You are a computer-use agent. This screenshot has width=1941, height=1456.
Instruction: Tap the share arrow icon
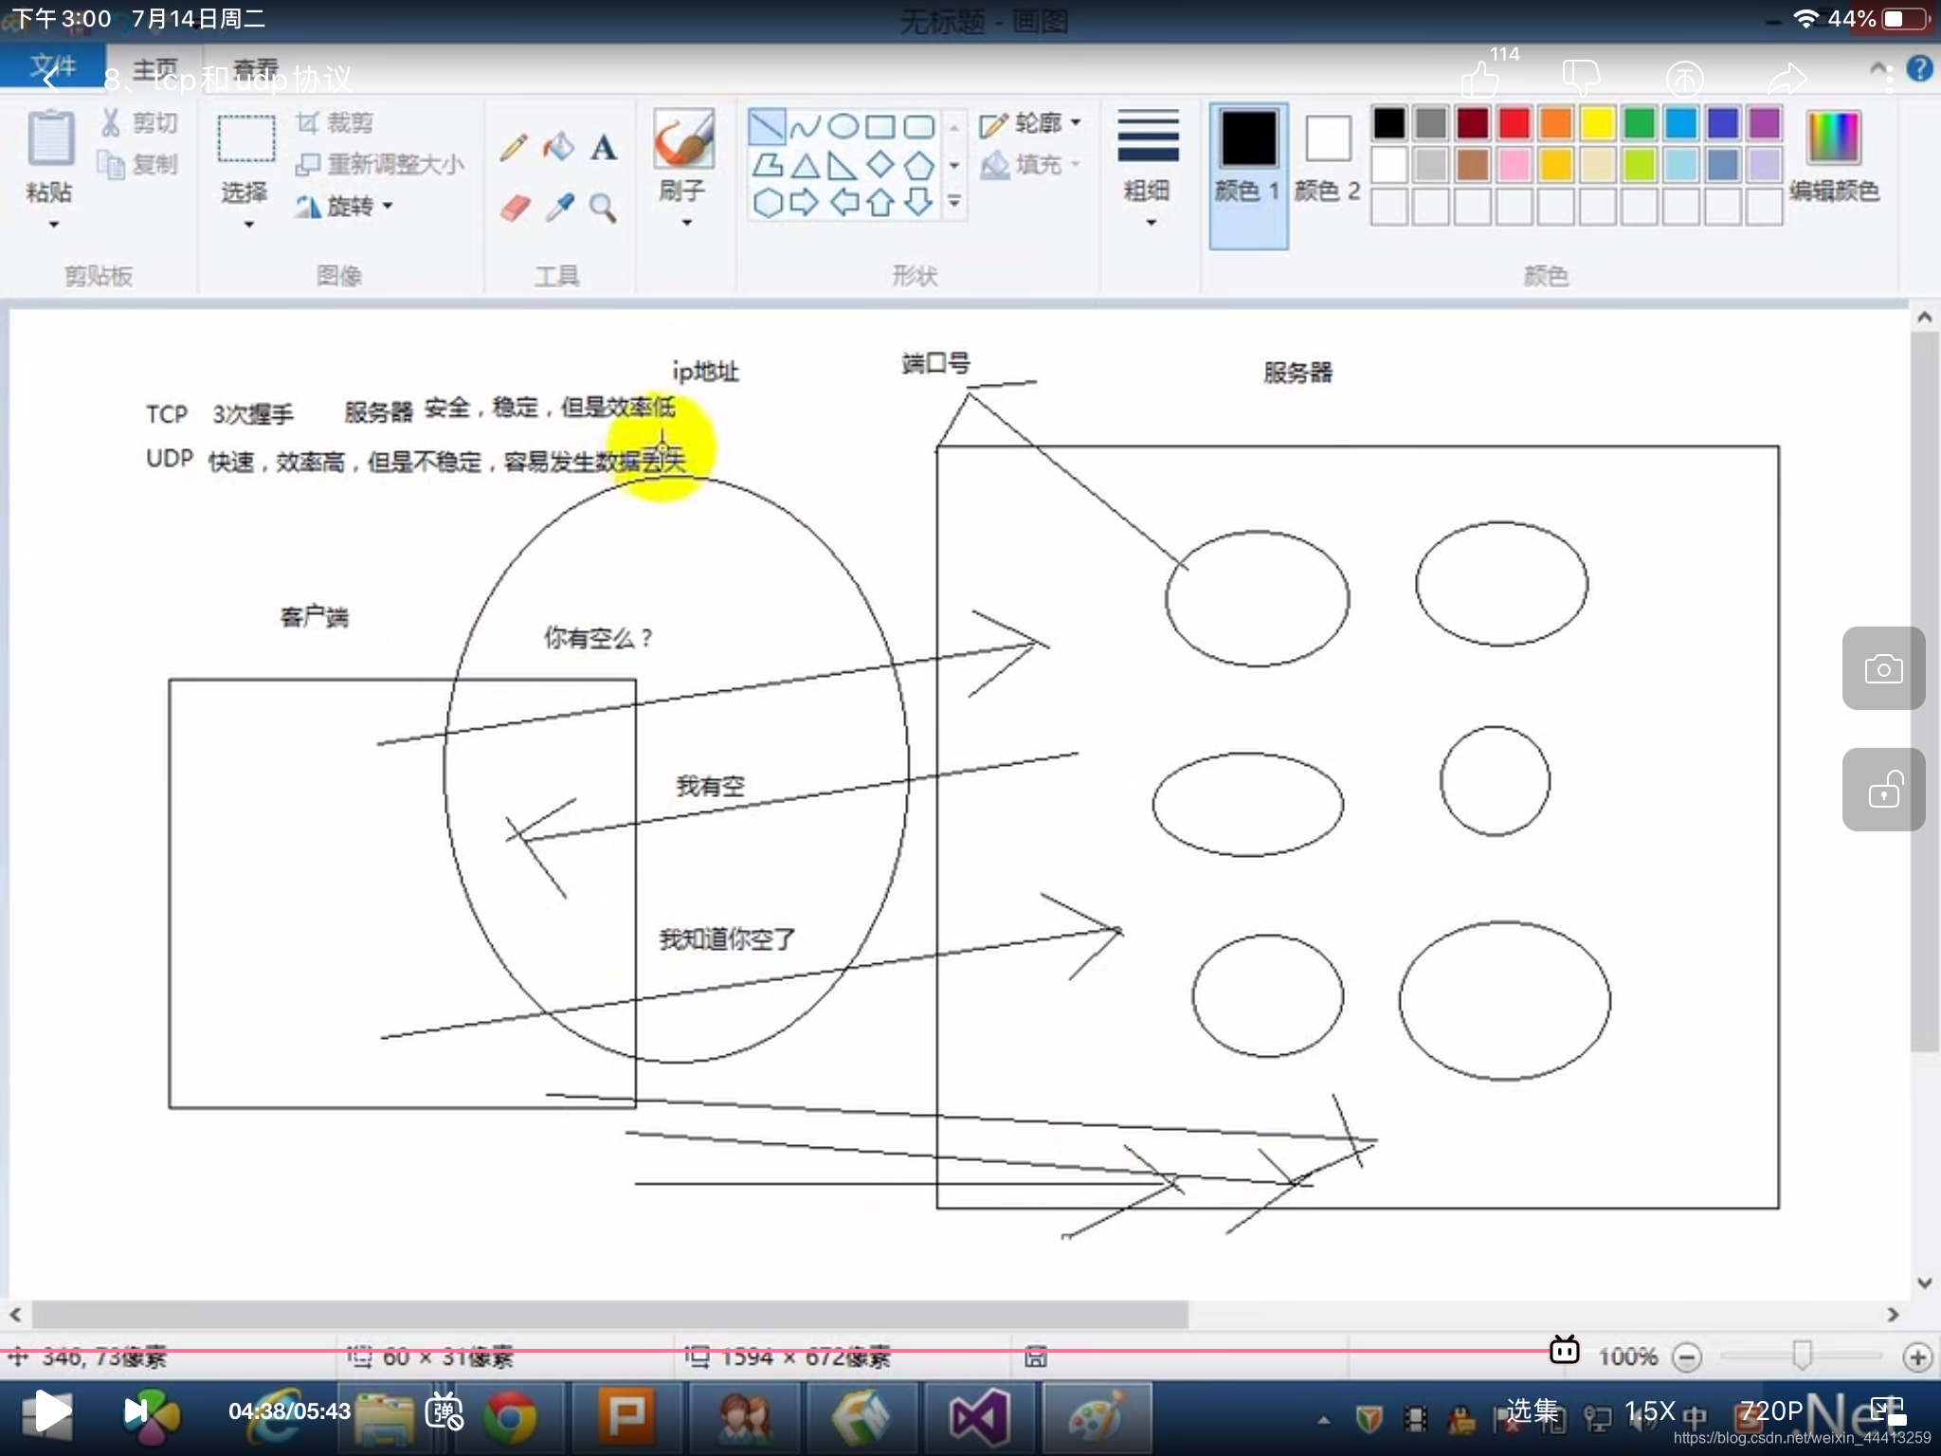pyautogui.click(x=1787, y=79)
